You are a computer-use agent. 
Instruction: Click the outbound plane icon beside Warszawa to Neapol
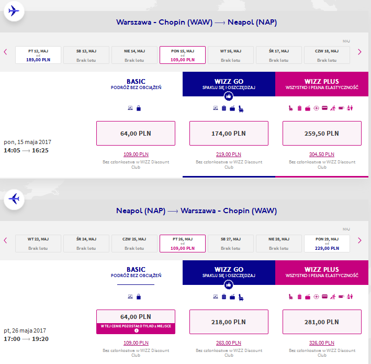14,11
